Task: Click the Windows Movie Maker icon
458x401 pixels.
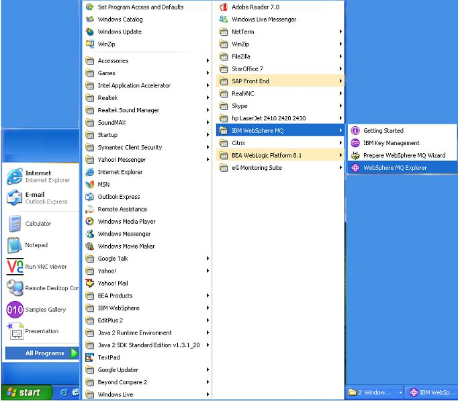Action: tap(90, 247)
